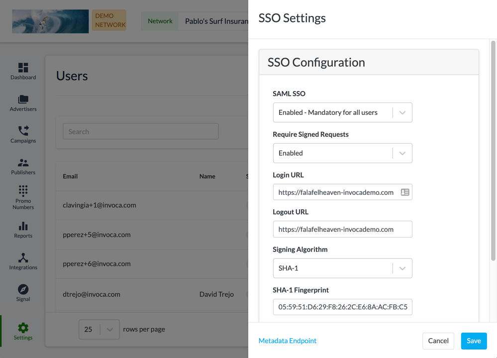
Task: Open the Metadata Endpoint link
Action: tap(288, 341)
